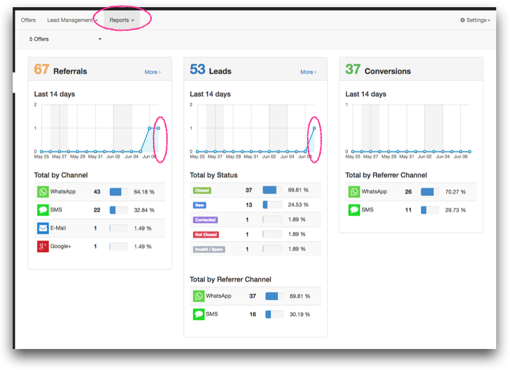The width and height of the screenshot is (510, 370).
Task: Click WhatsApp icon in Conversions panel
Action: 354,192
